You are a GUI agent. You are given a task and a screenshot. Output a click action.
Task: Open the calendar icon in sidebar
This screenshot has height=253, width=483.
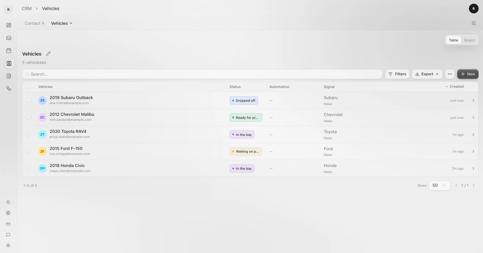click(9, 51)
